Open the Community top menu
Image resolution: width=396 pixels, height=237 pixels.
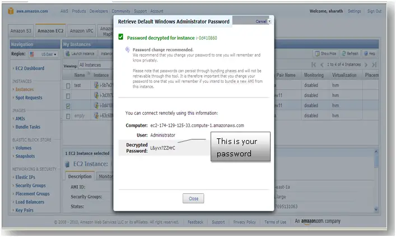point(121,11)
